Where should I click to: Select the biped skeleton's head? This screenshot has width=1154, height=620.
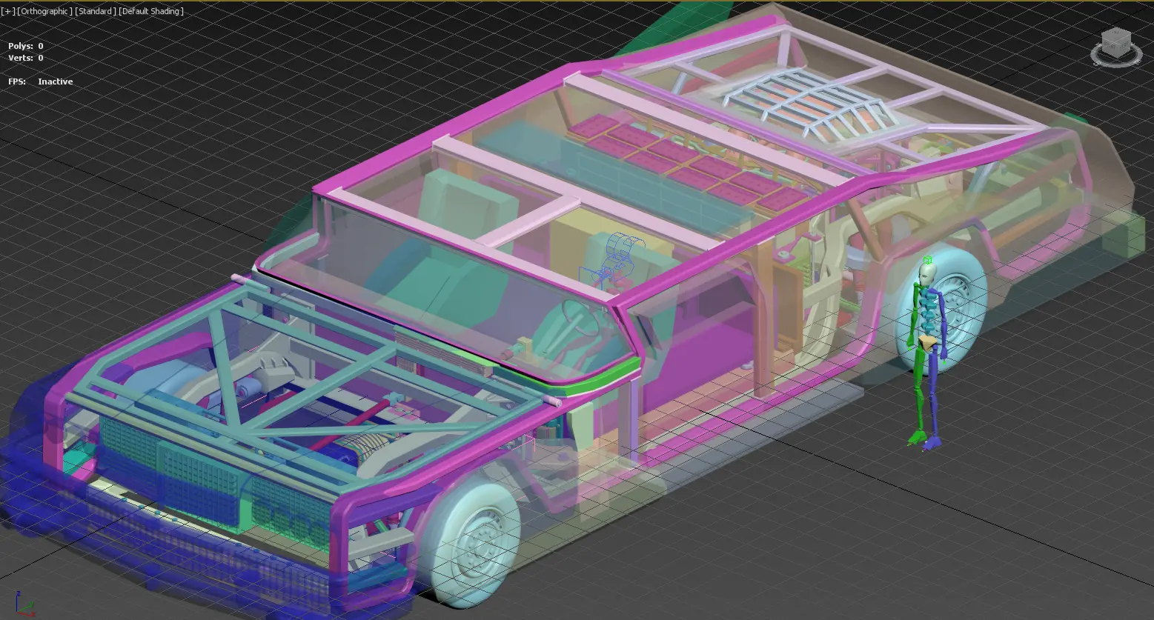coord(925,273)
